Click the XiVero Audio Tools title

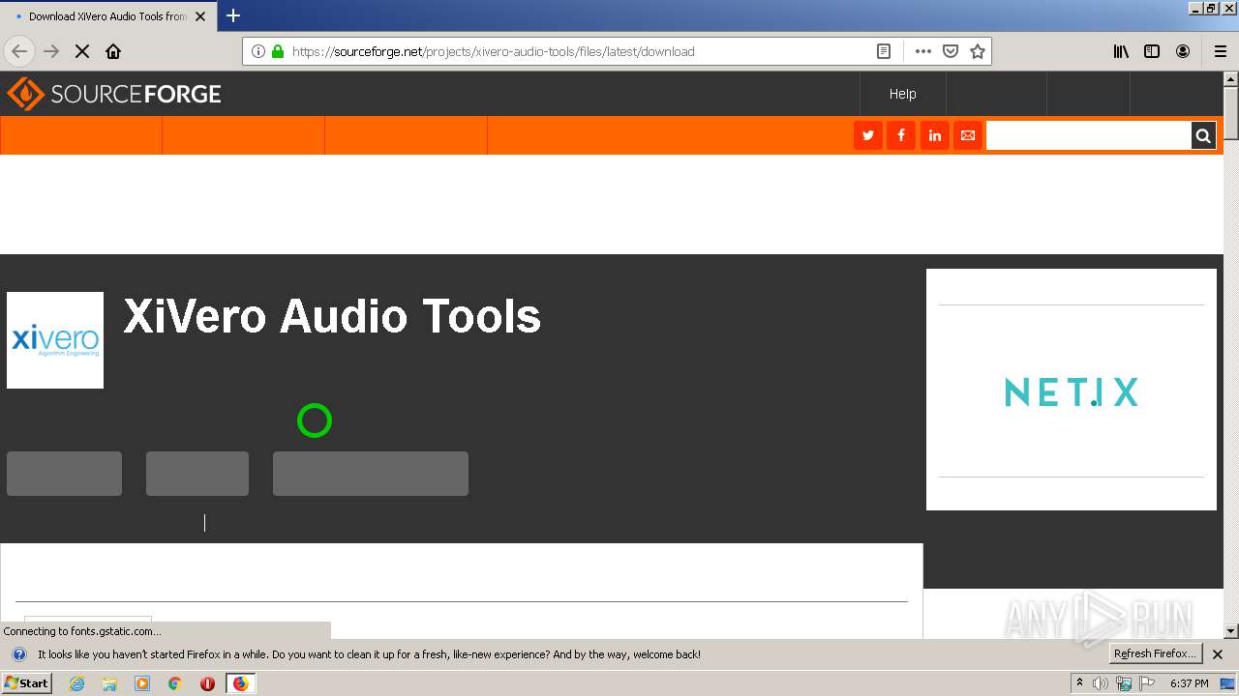(332, 317)
